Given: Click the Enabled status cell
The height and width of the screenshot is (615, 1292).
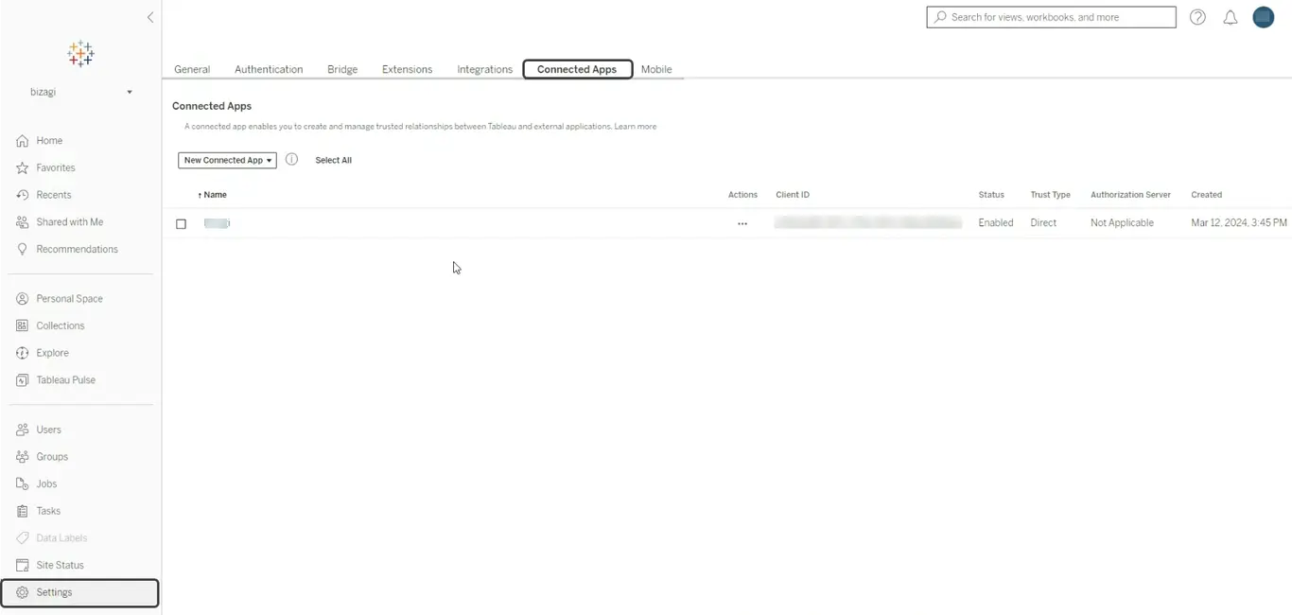Looking at the screenshot, I should [x=996, y=223].
